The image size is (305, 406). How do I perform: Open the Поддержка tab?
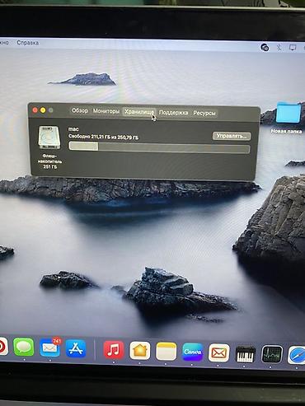(x=173, y=113)
